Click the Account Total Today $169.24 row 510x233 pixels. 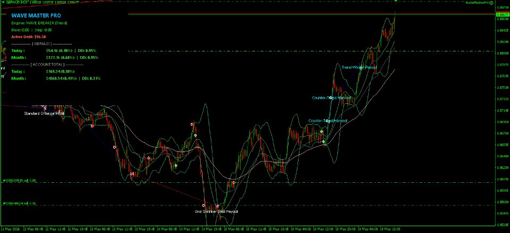coord(43,71)
